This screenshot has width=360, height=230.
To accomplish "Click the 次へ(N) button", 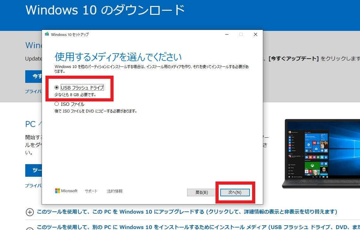I will click(235, 193).
